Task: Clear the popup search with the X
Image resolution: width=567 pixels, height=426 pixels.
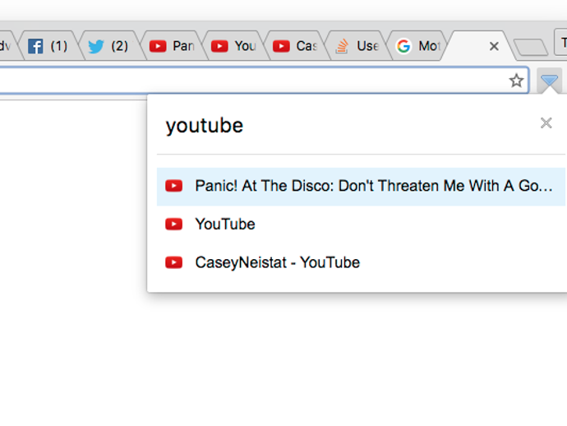Action: click(546, 123)
